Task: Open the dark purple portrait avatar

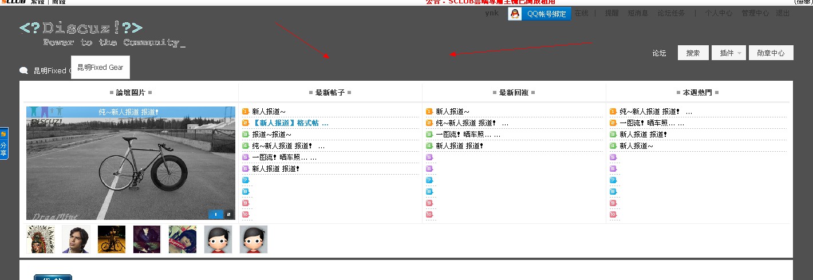Action: coord(147,239)
